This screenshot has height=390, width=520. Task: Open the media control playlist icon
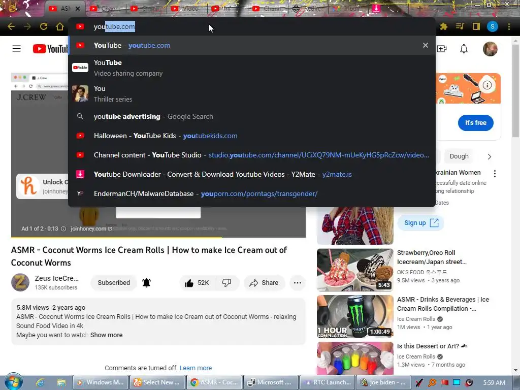(x=460, y=26)
